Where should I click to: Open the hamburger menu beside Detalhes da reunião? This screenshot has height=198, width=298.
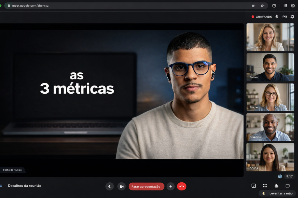(x=1, y=186)
